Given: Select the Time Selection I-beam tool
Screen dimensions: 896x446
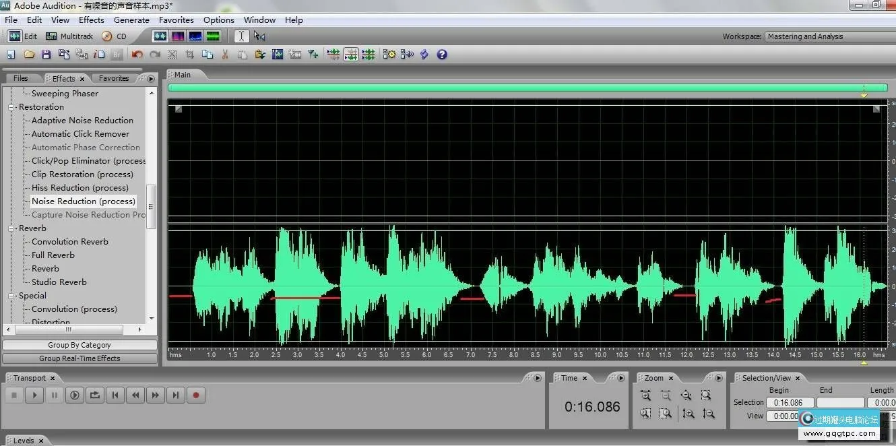Looking at the screenshot, I should [x=241, y=36].
